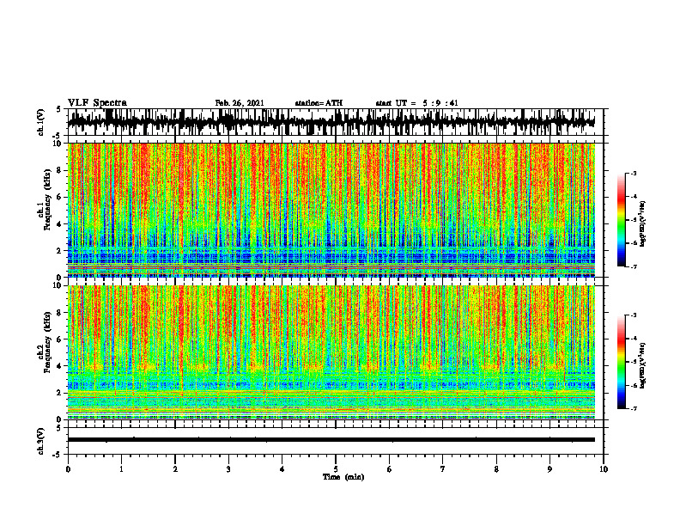
Task: Click the ch.1(V) waveform axis label
Action: [x=41, y=122]
